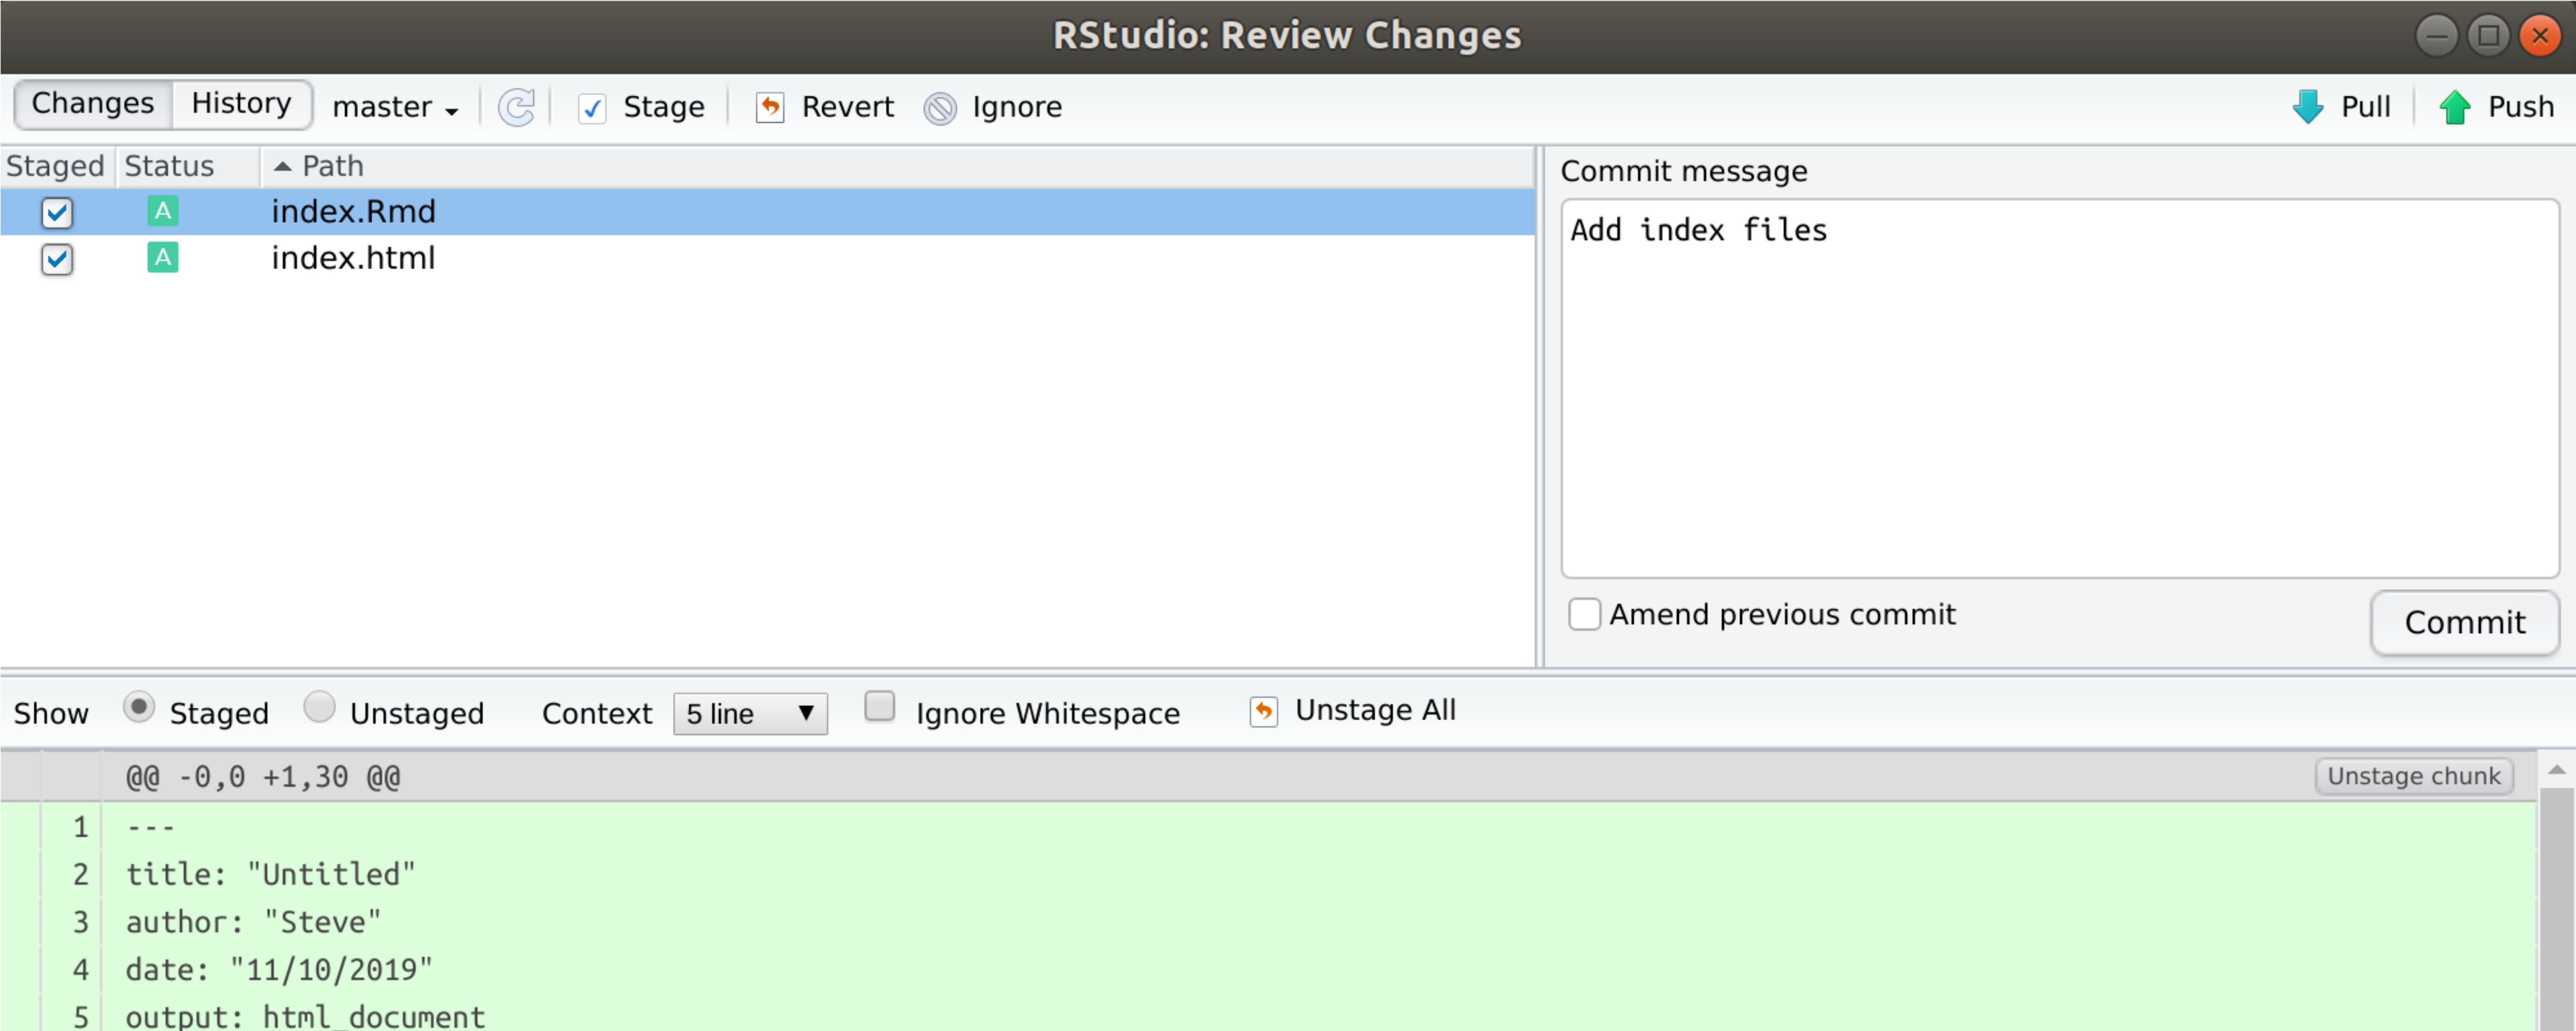2576x1031 pixels.
Task: Click the sort arrow beside Path header
Action: pos(283,166)
